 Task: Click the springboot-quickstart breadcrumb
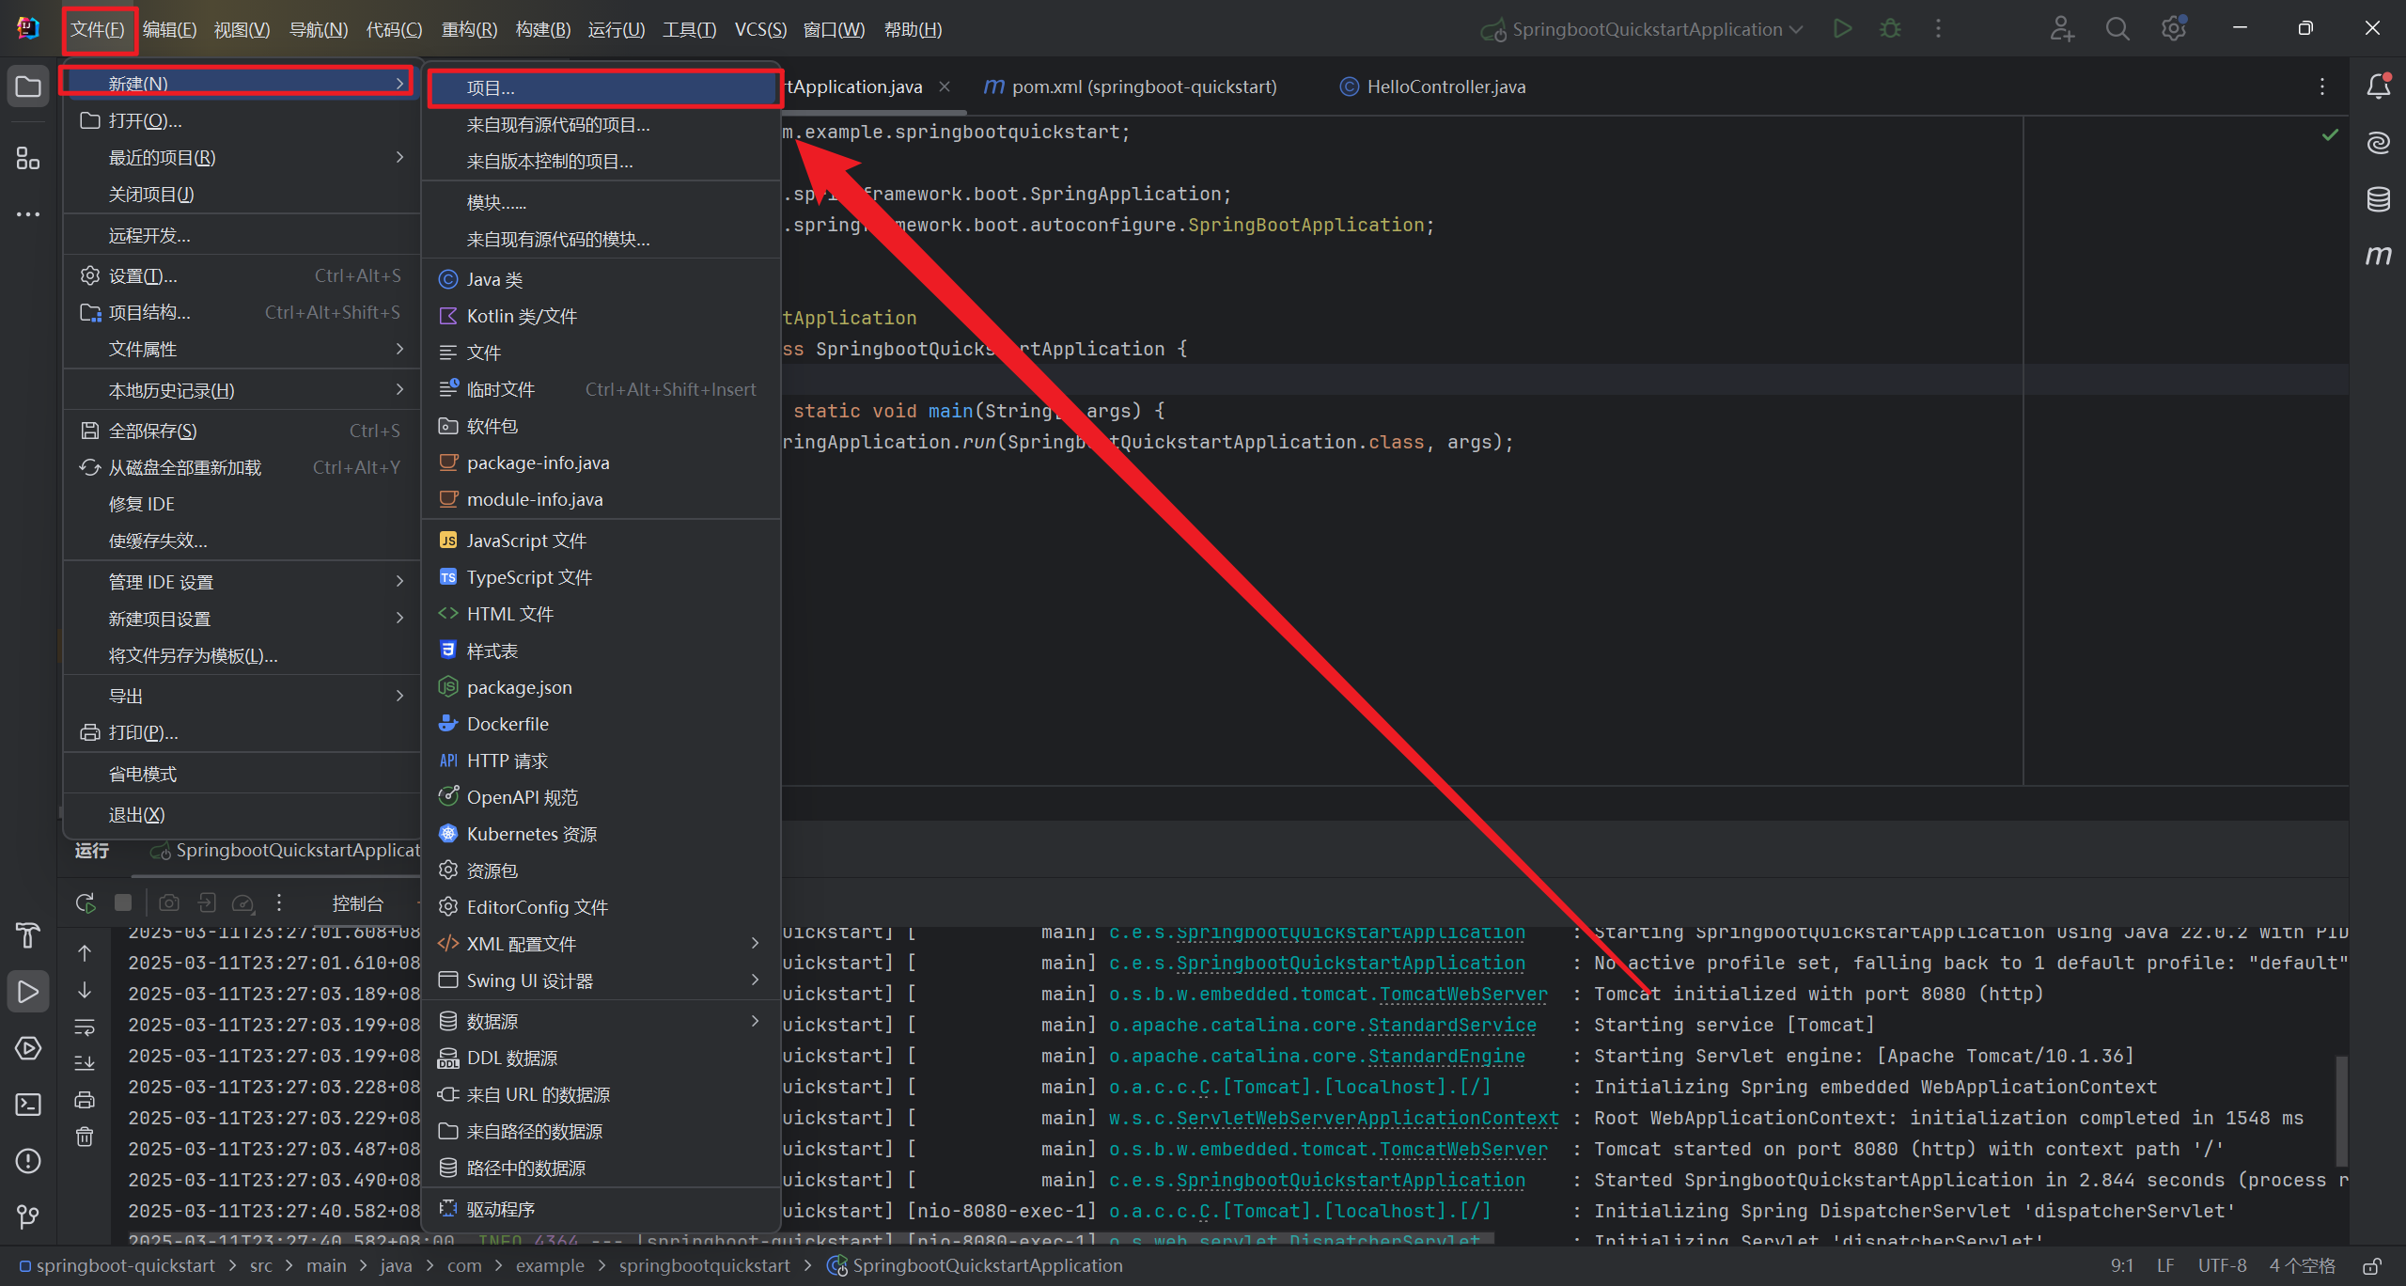pos(124,1266)
